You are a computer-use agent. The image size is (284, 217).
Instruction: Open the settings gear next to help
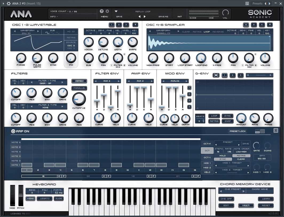pos(107,11)
